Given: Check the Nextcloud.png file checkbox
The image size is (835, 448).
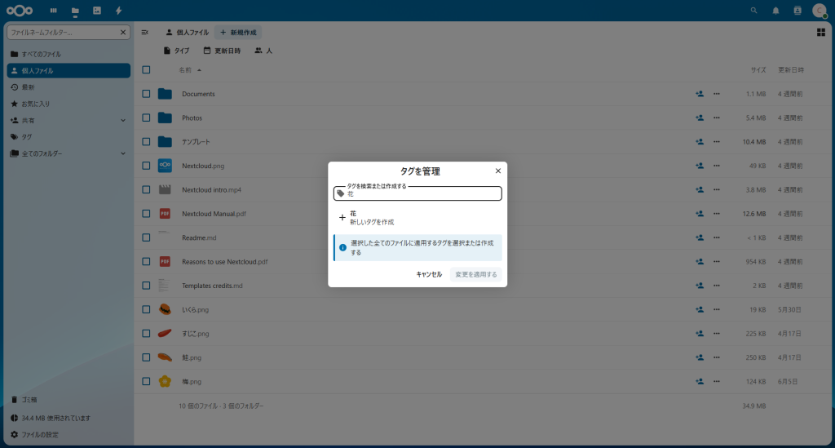Looking at the screenshot, I should point(146,166).
